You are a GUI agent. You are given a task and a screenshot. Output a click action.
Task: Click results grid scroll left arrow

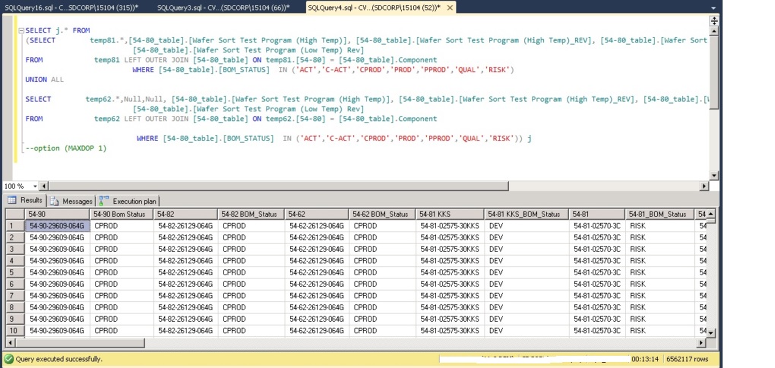pyautogui.click(x=10, y=343)
